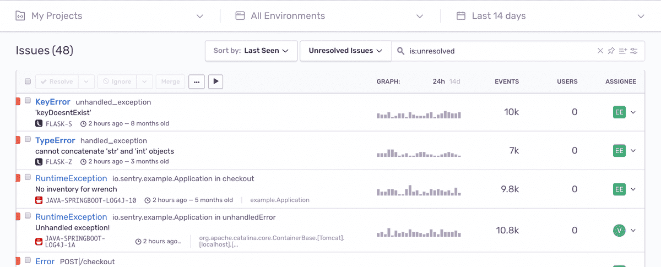Switch the graph to 14d view
The height and width of the screenshot is (267, 661).
tap(454, 81)
